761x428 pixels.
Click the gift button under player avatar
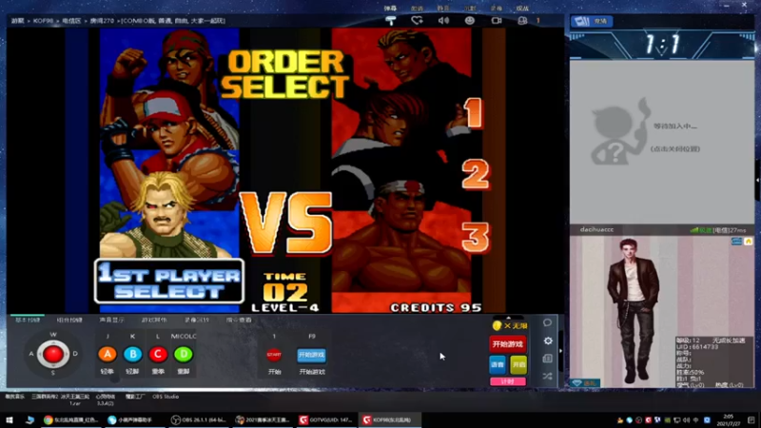pos(585,383)
